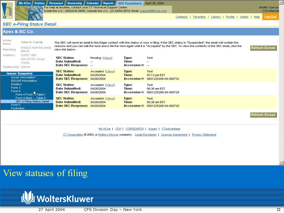Open EDGAR Information in sidebar

24,81
